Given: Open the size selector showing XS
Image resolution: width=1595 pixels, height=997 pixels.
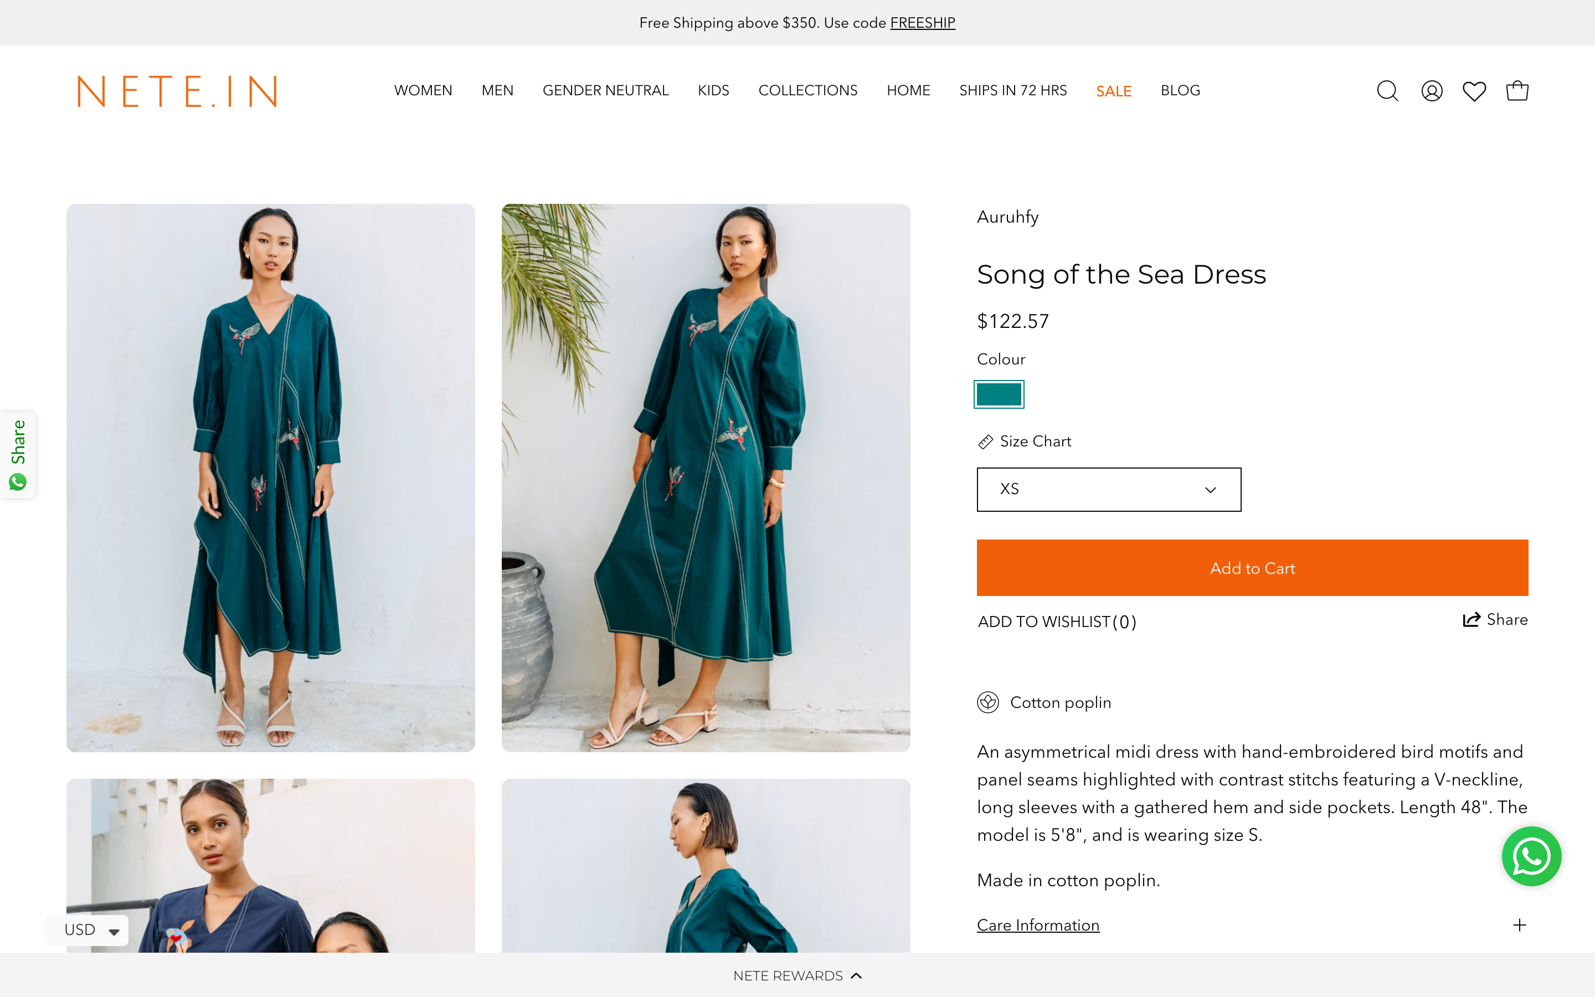Looking at the screenshot, I should coord(1108,489).
